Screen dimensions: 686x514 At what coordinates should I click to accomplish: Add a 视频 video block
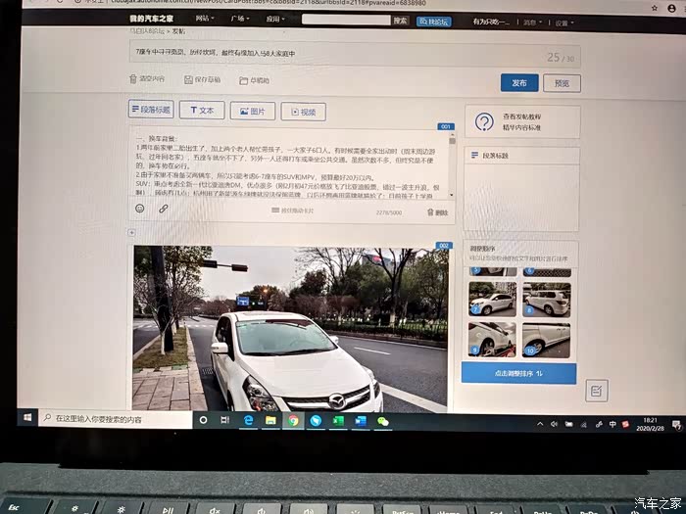click(303, 112)
